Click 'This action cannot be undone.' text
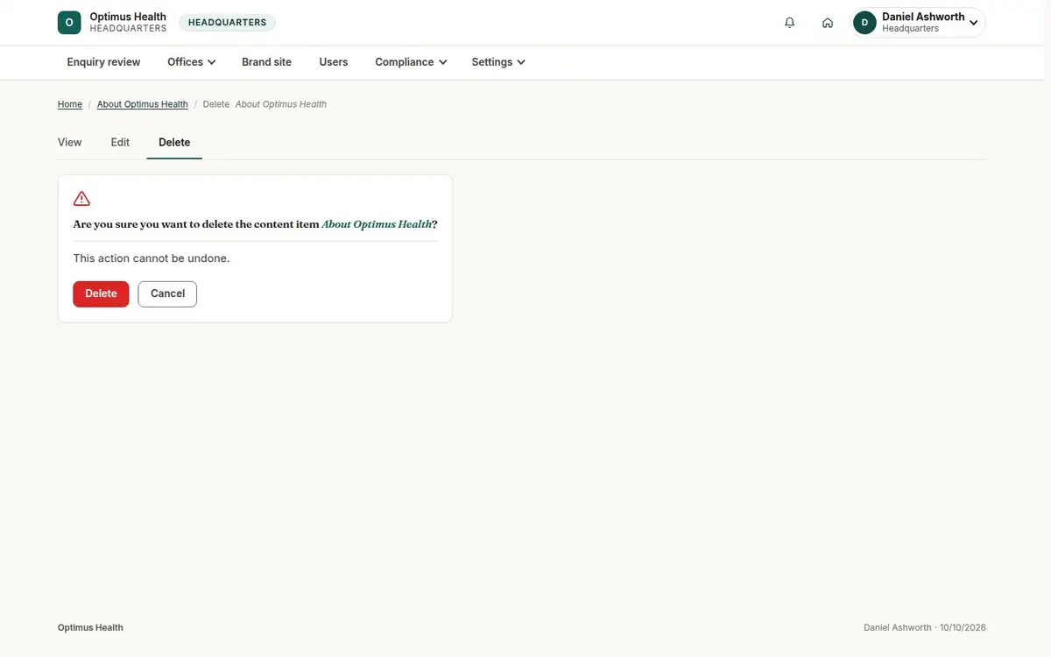This screenshot has height=657, width=1051. pos(152,258)
